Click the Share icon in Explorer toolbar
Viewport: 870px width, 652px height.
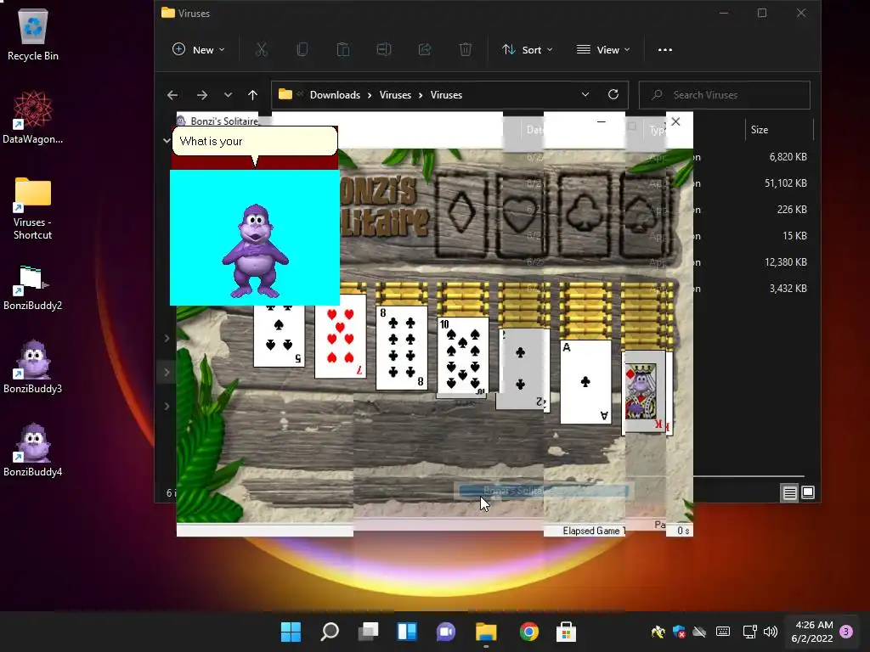click(425, 50)
